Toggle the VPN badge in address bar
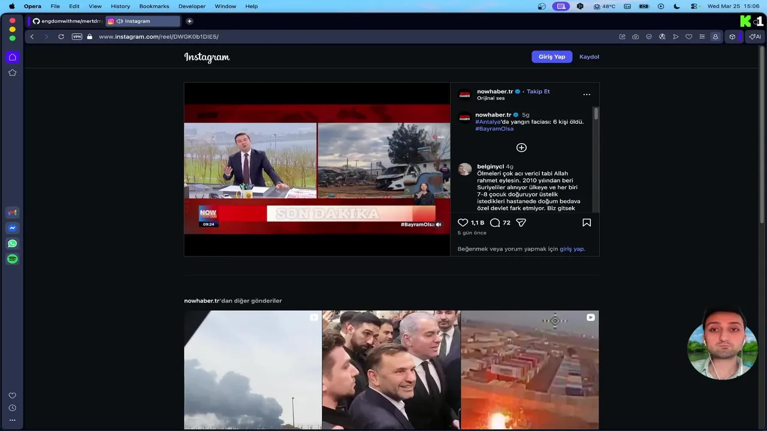The image size is (767, 431). click(77, 37)
